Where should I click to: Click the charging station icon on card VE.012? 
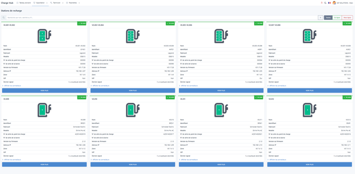tap(309, 110)
